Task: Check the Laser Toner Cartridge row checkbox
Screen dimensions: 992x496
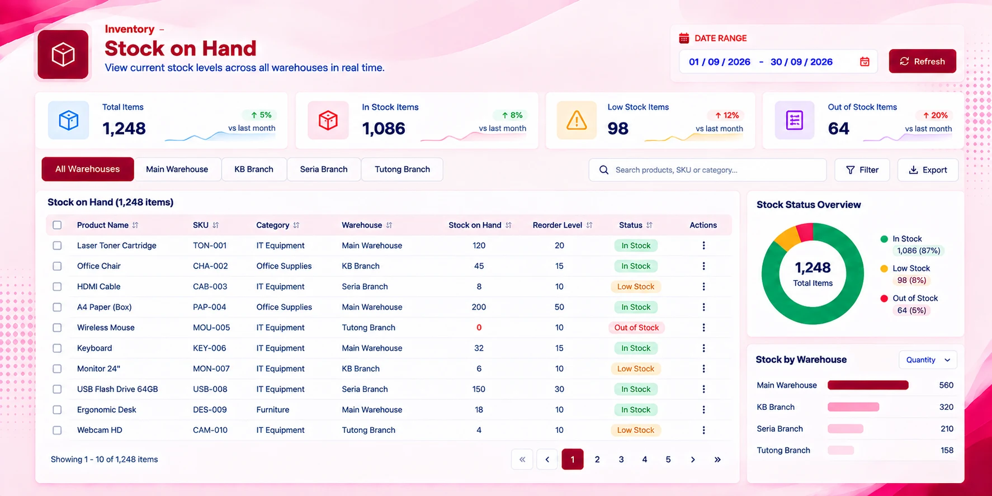Action: point(57,245)
